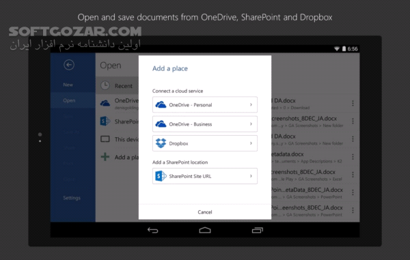Open more options for Download folder DA.docx
The image size is (410, 260).
[353, 103]
